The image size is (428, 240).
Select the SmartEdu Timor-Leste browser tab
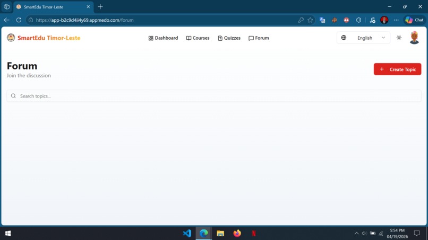tap(54, 7)
